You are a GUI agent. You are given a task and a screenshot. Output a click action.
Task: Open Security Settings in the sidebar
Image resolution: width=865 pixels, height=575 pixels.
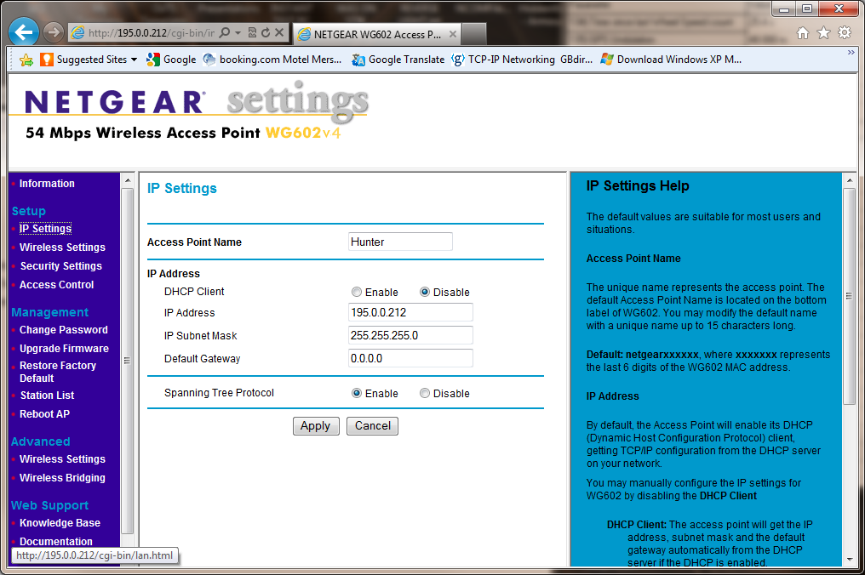(60, 266)
